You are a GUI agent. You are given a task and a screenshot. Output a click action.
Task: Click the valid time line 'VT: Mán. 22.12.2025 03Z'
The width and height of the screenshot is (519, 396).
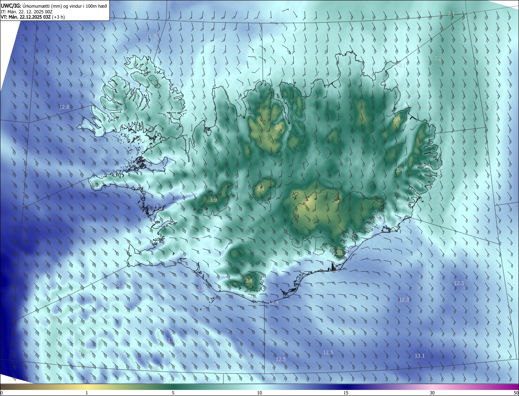click(26, 17)
